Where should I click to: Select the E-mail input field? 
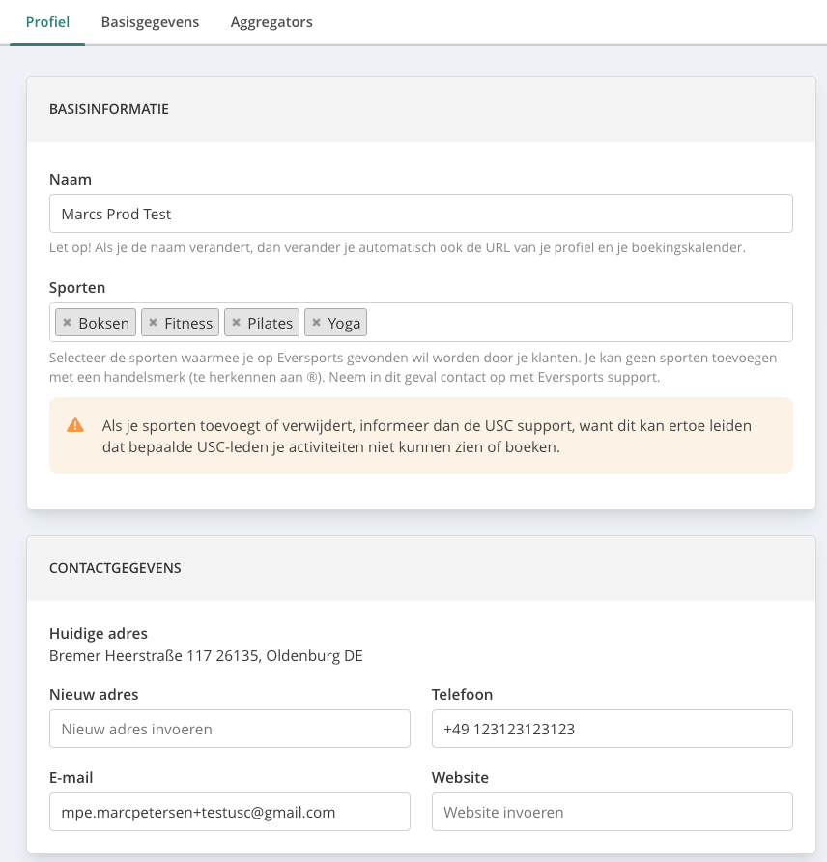tap(230, 812)
